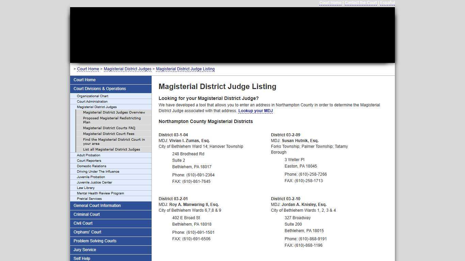Open the Jury Service section
This screenshot has width=465, height=261.
click(x=85, y=250)
